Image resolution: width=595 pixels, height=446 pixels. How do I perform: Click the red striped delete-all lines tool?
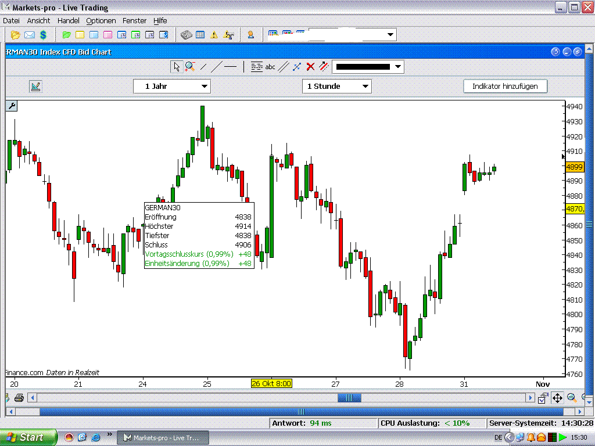click(324, 67)
